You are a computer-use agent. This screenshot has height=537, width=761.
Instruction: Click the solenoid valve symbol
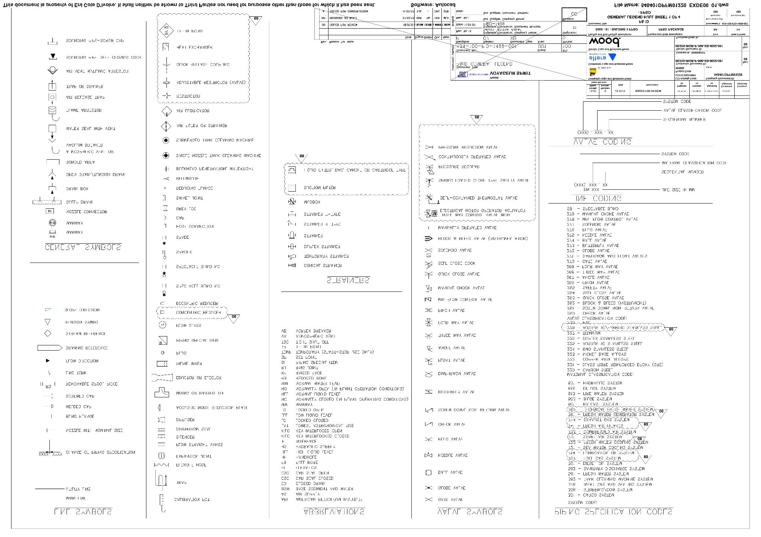[428, 252]
